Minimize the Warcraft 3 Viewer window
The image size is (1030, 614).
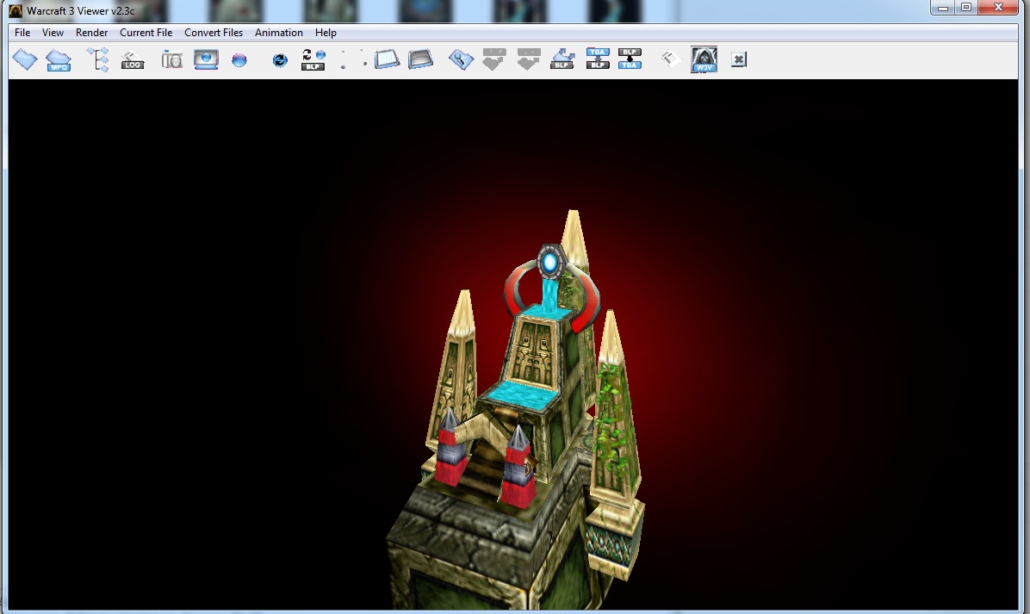point(943,8)
